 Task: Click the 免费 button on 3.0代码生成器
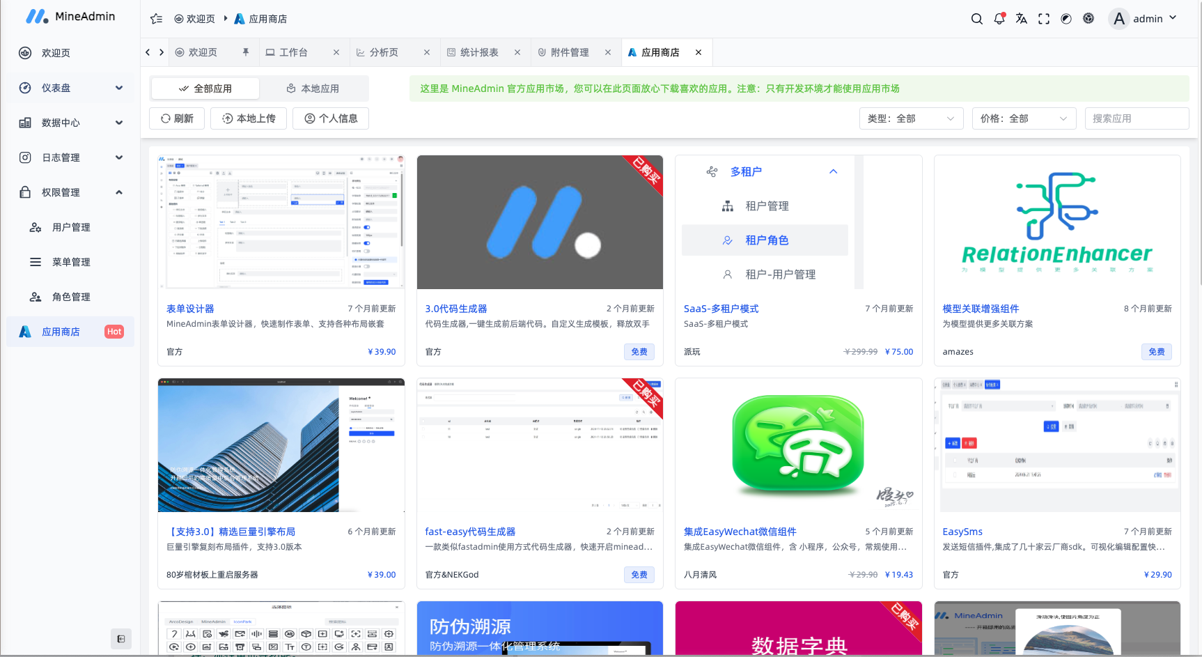[639, 351]
